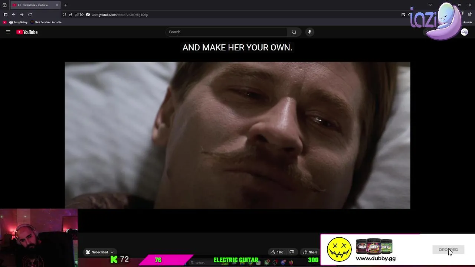Click the Dubby yellow smiley logo
Image resolution: width=475 pixels, height=267 pixels.
click(x=339, y=250)
